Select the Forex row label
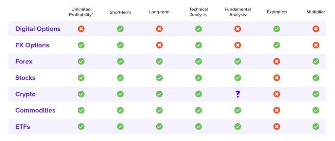This screenshot has width=335, height=141. point(24,62)
